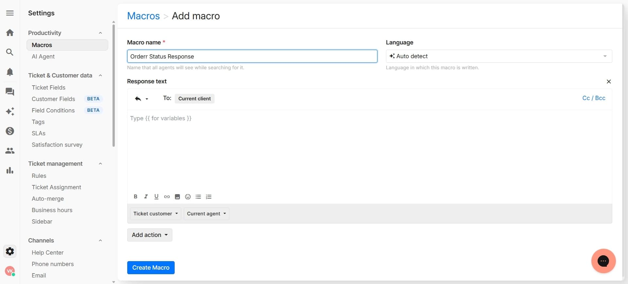Screen dimensions: 628x284
Task: Click settings sidebar scrollbar
Action: [x=113, y=85]
